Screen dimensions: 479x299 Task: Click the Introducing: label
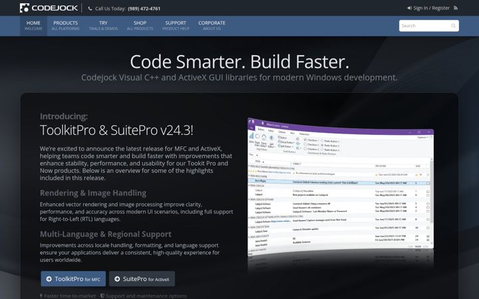[64, 116]
